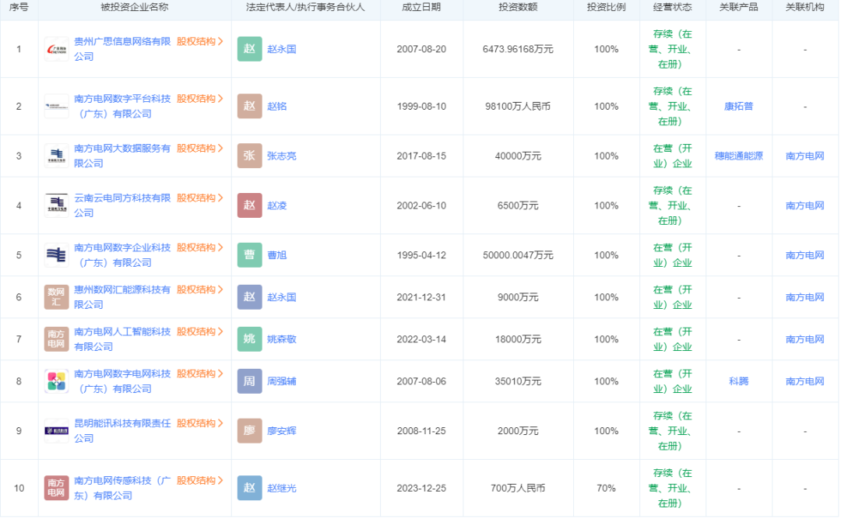
Task: Click the 投资数额 column header
Action: point(517,7)
